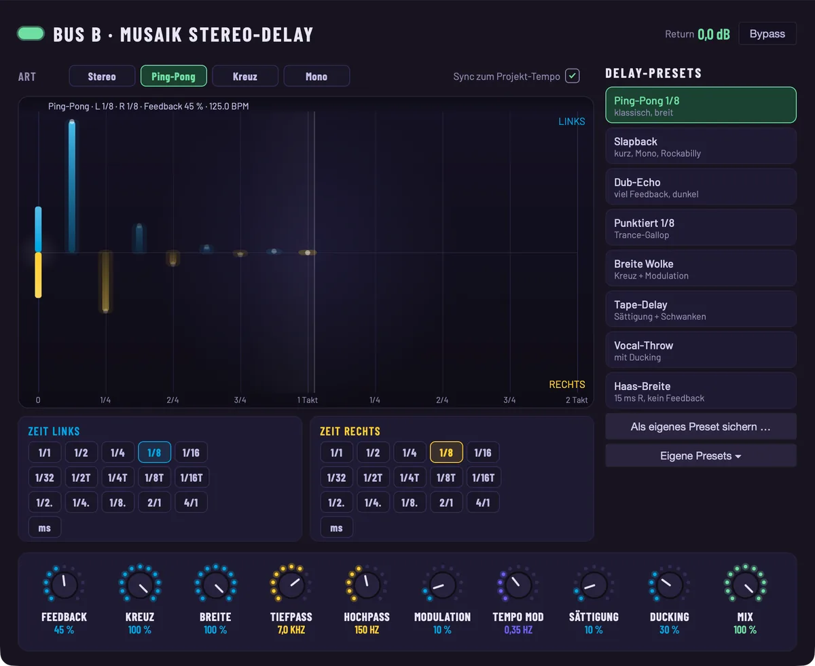The image size is (815, 666).
Task: Pick the Tape-Delay preset
Action: click(701, 309)
